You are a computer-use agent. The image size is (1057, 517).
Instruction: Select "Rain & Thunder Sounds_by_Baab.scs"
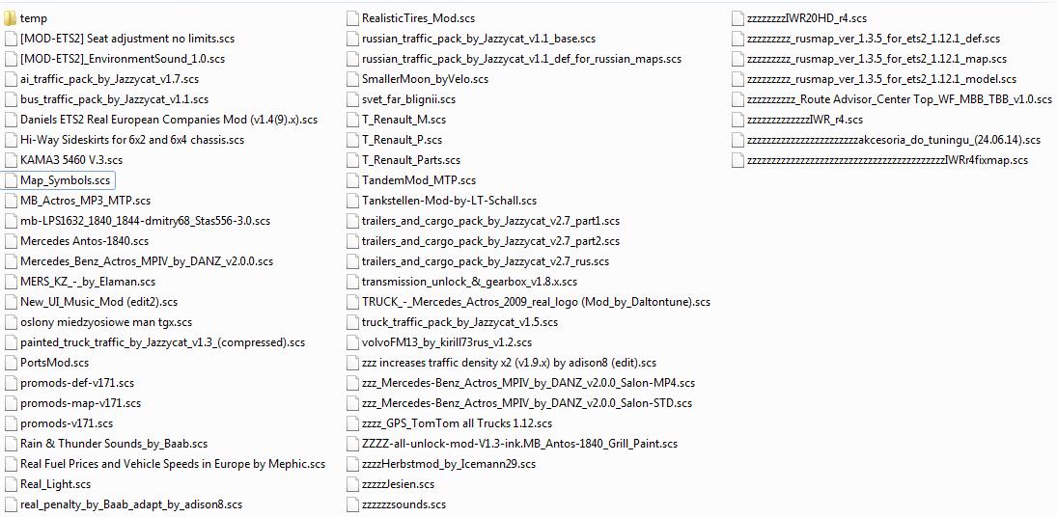point(114,444)
